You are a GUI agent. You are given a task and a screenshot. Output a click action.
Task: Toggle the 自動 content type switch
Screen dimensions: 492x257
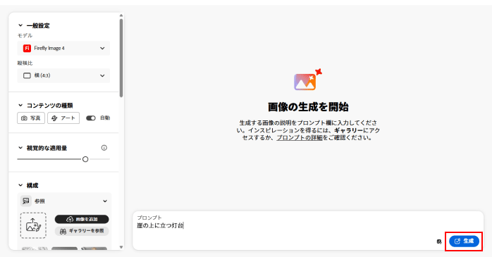(91, 118)
